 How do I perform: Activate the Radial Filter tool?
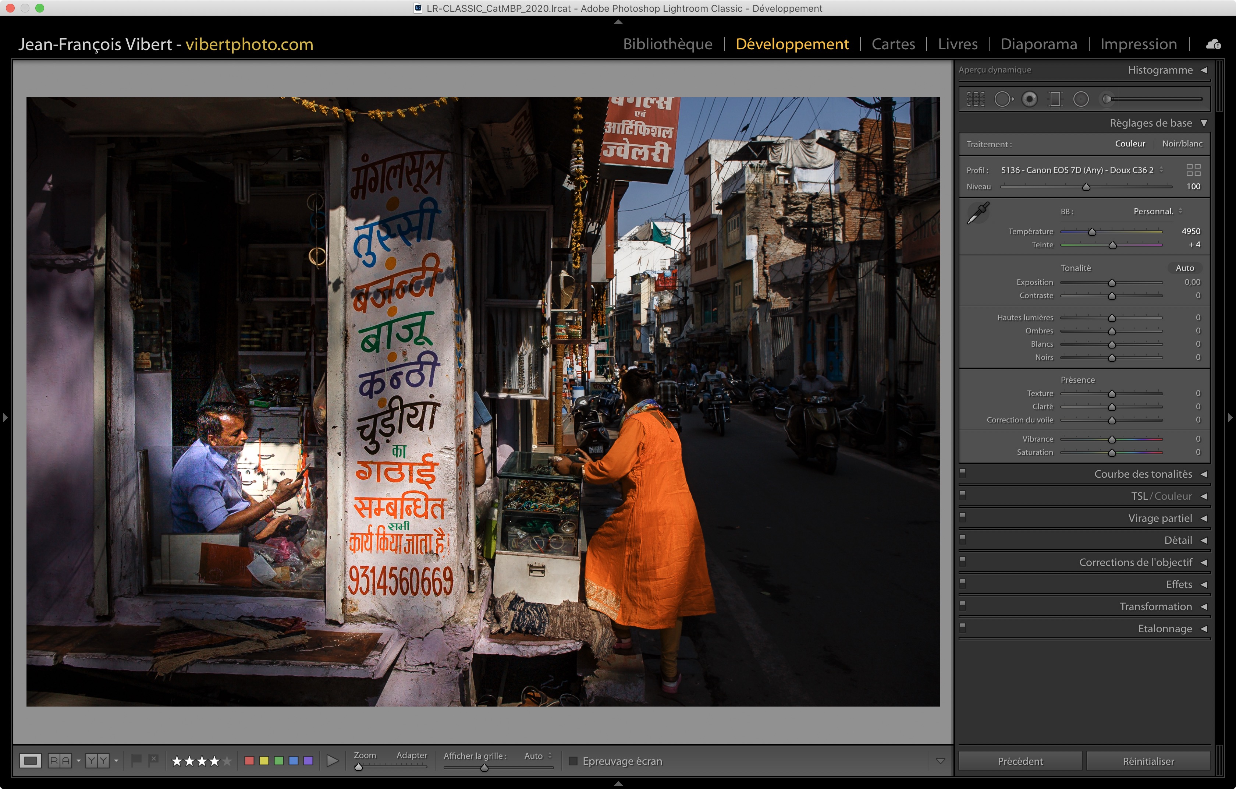click(1080, 99)
